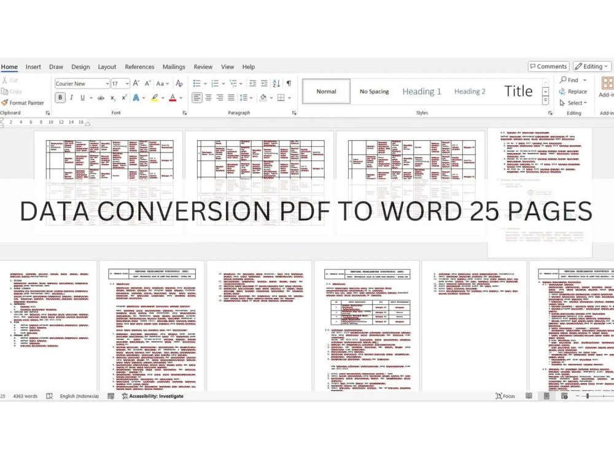Open Font name combo box Courier New
Viewport: 614px width, 461px height.
(82, 84)
